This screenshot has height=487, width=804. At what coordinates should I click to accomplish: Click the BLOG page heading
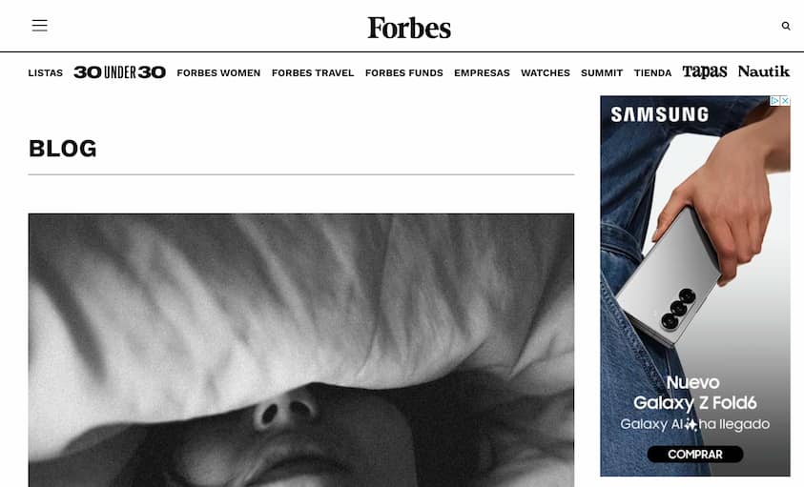(63, 149)
